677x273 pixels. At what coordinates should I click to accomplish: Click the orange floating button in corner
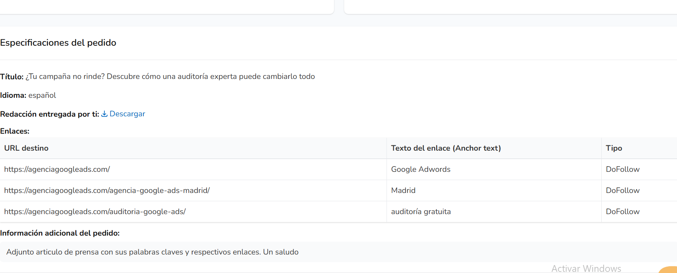pyautogui.click(x=669, y=270)
